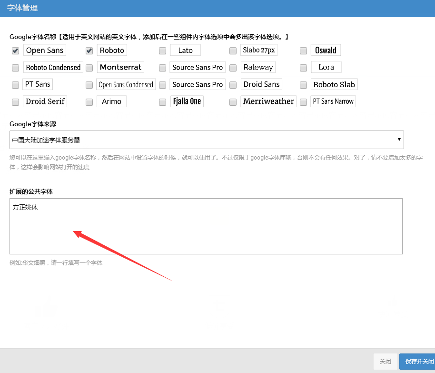Enable the Lato font checkbox

point(162,50)
